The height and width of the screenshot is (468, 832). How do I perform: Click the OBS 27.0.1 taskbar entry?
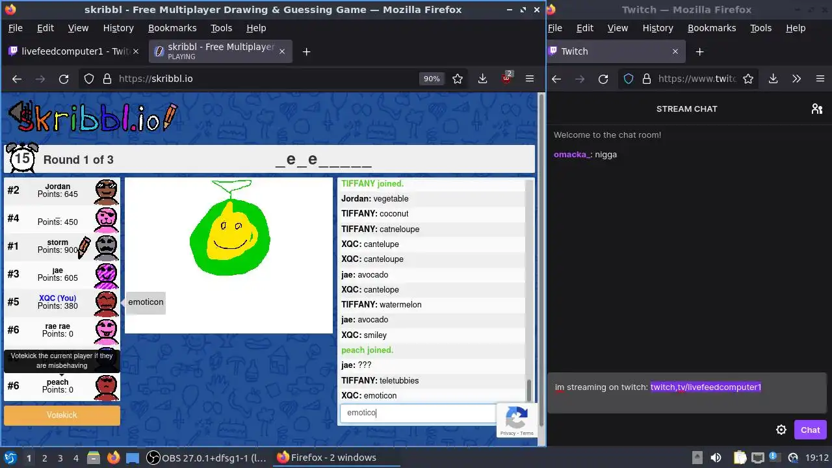click(206, 458)
